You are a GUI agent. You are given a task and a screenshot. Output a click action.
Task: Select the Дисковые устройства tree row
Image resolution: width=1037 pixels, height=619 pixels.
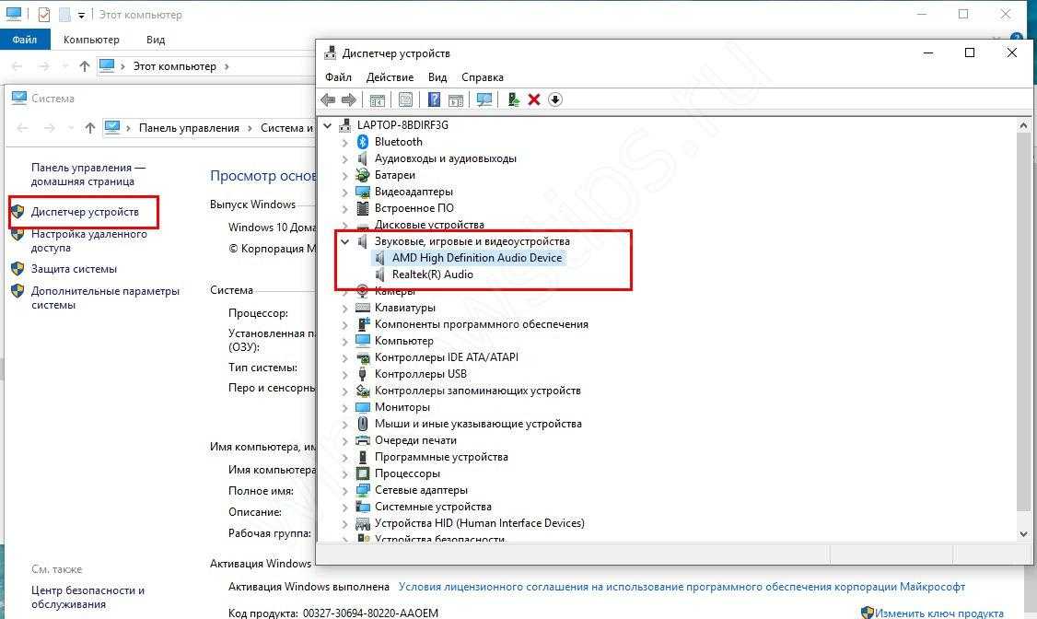(429, 225)
